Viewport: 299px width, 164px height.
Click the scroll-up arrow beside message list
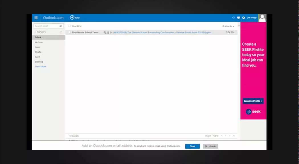(239, 25)
